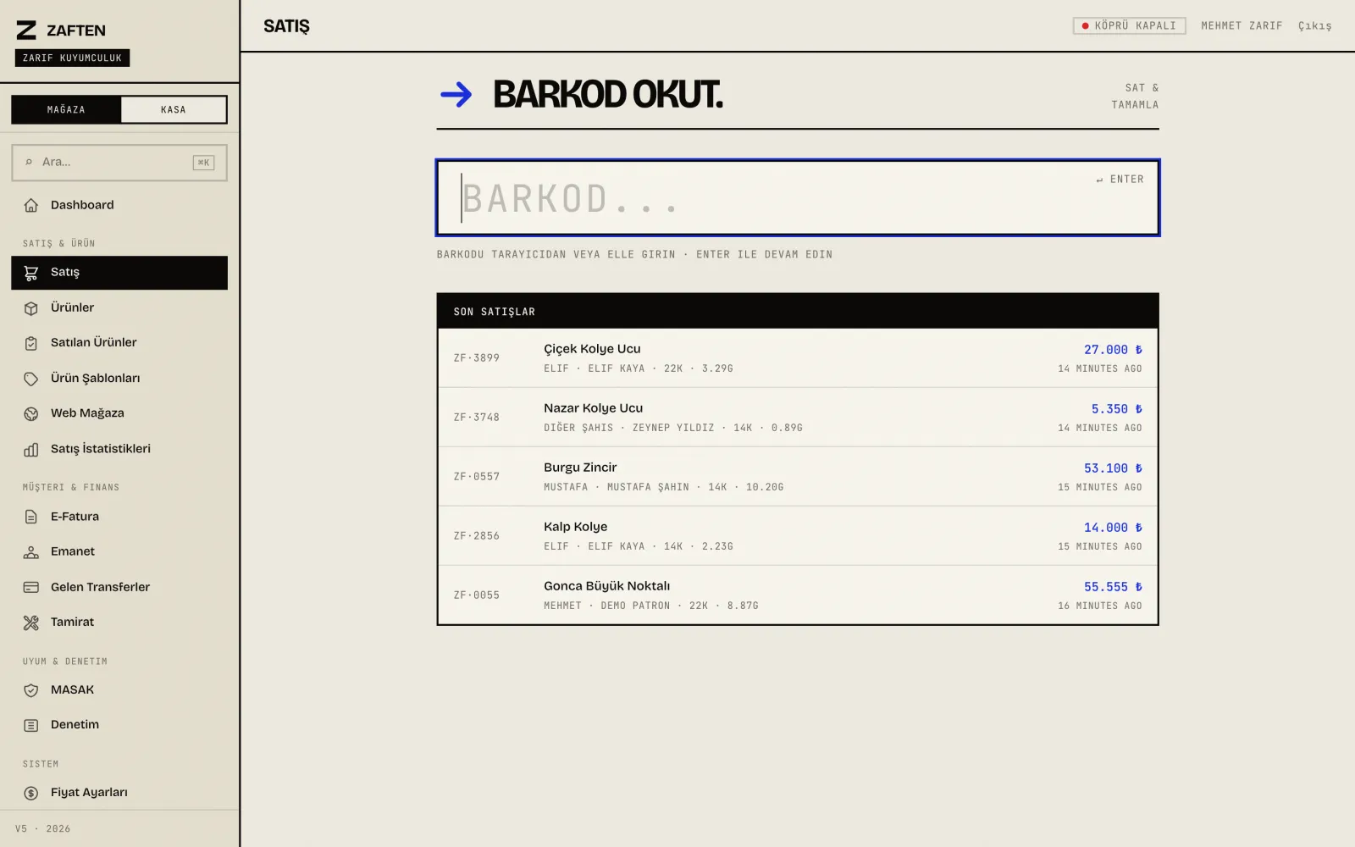The height and width of the screenshot is (847, 1355).
Task: Click the ⌘K shortcut badge
Action: [203, 163]
